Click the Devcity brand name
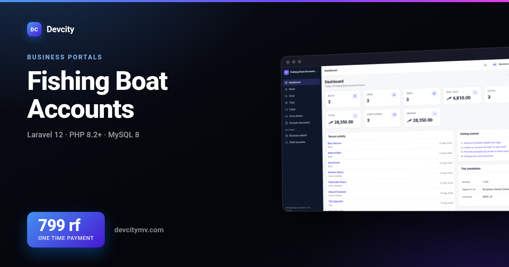Image resolution: width=509 pixels, height=267 pixels. pyautogui.click(x=60, y=29)
